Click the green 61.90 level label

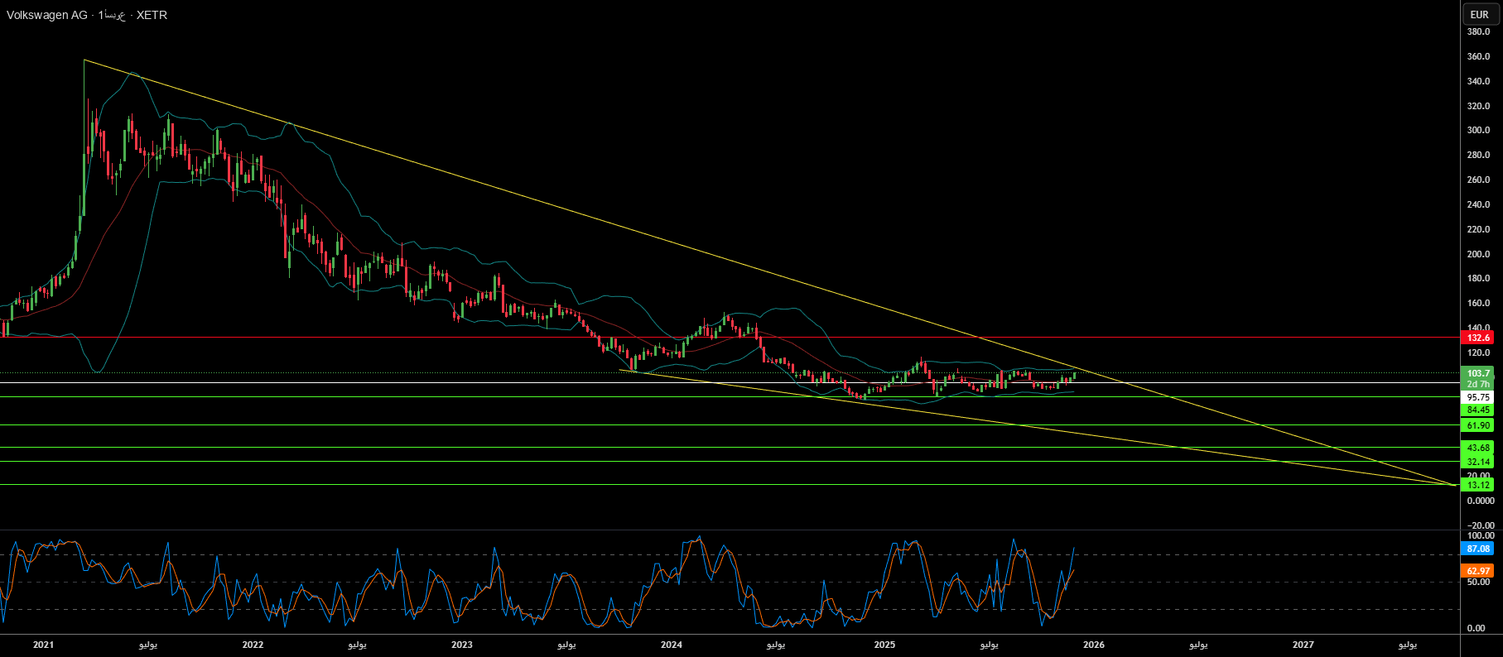tap(1478, 425)
